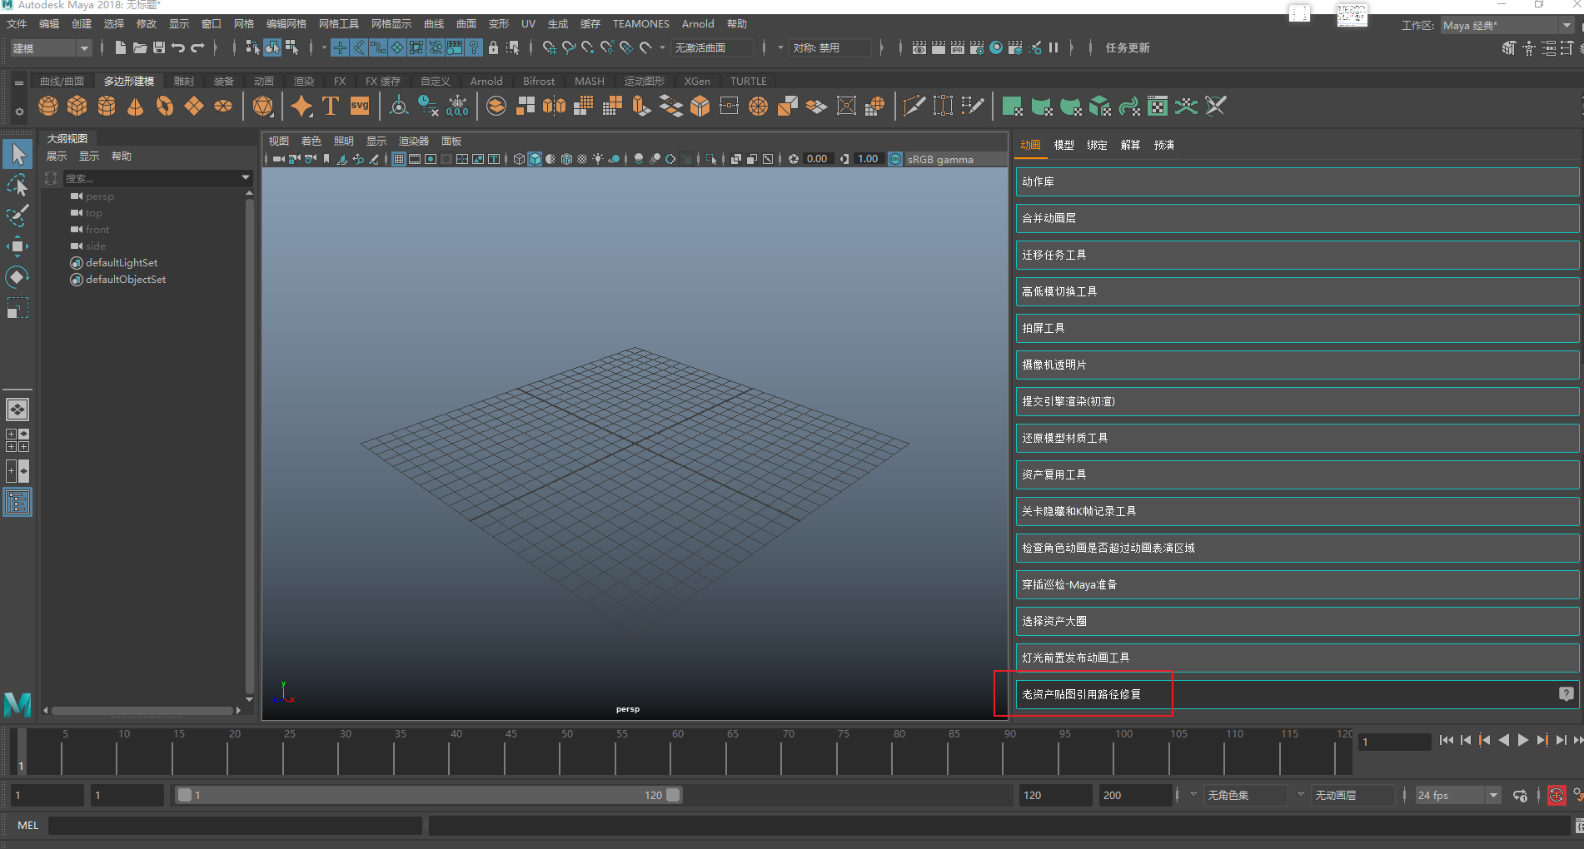Click the polygon cube shelf icon
Viewport: 1584px width, 849px height.
click(x=77, y=107)
